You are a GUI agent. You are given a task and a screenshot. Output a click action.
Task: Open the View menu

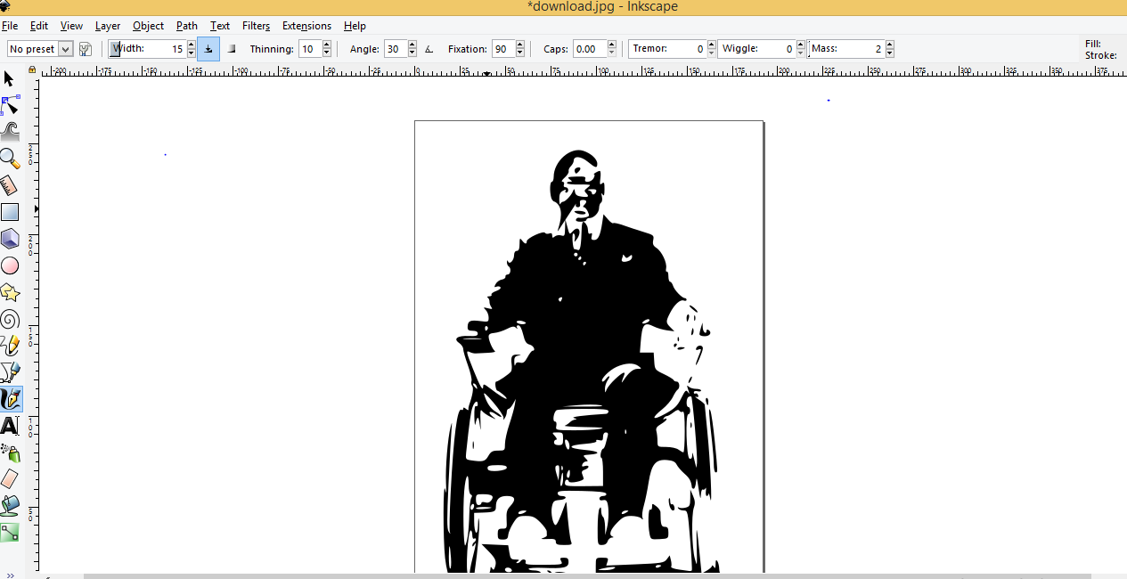click(x=71, y=26)
